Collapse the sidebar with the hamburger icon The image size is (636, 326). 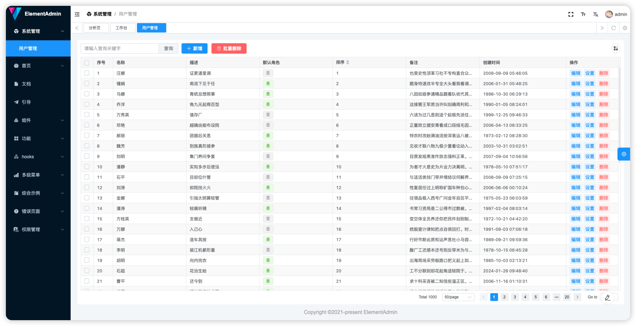77,14
